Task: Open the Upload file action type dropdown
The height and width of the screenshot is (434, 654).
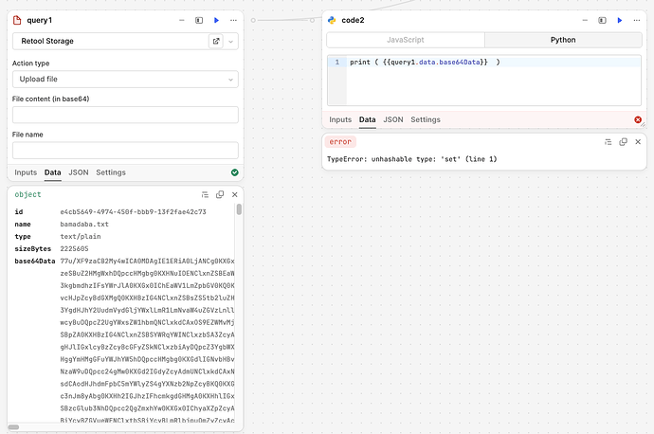Action: 125,80
